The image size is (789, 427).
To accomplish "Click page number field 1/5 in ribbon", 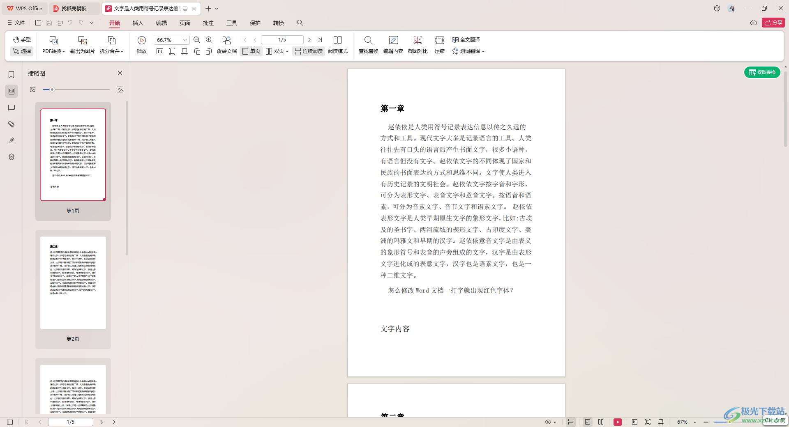I will 282,40.
